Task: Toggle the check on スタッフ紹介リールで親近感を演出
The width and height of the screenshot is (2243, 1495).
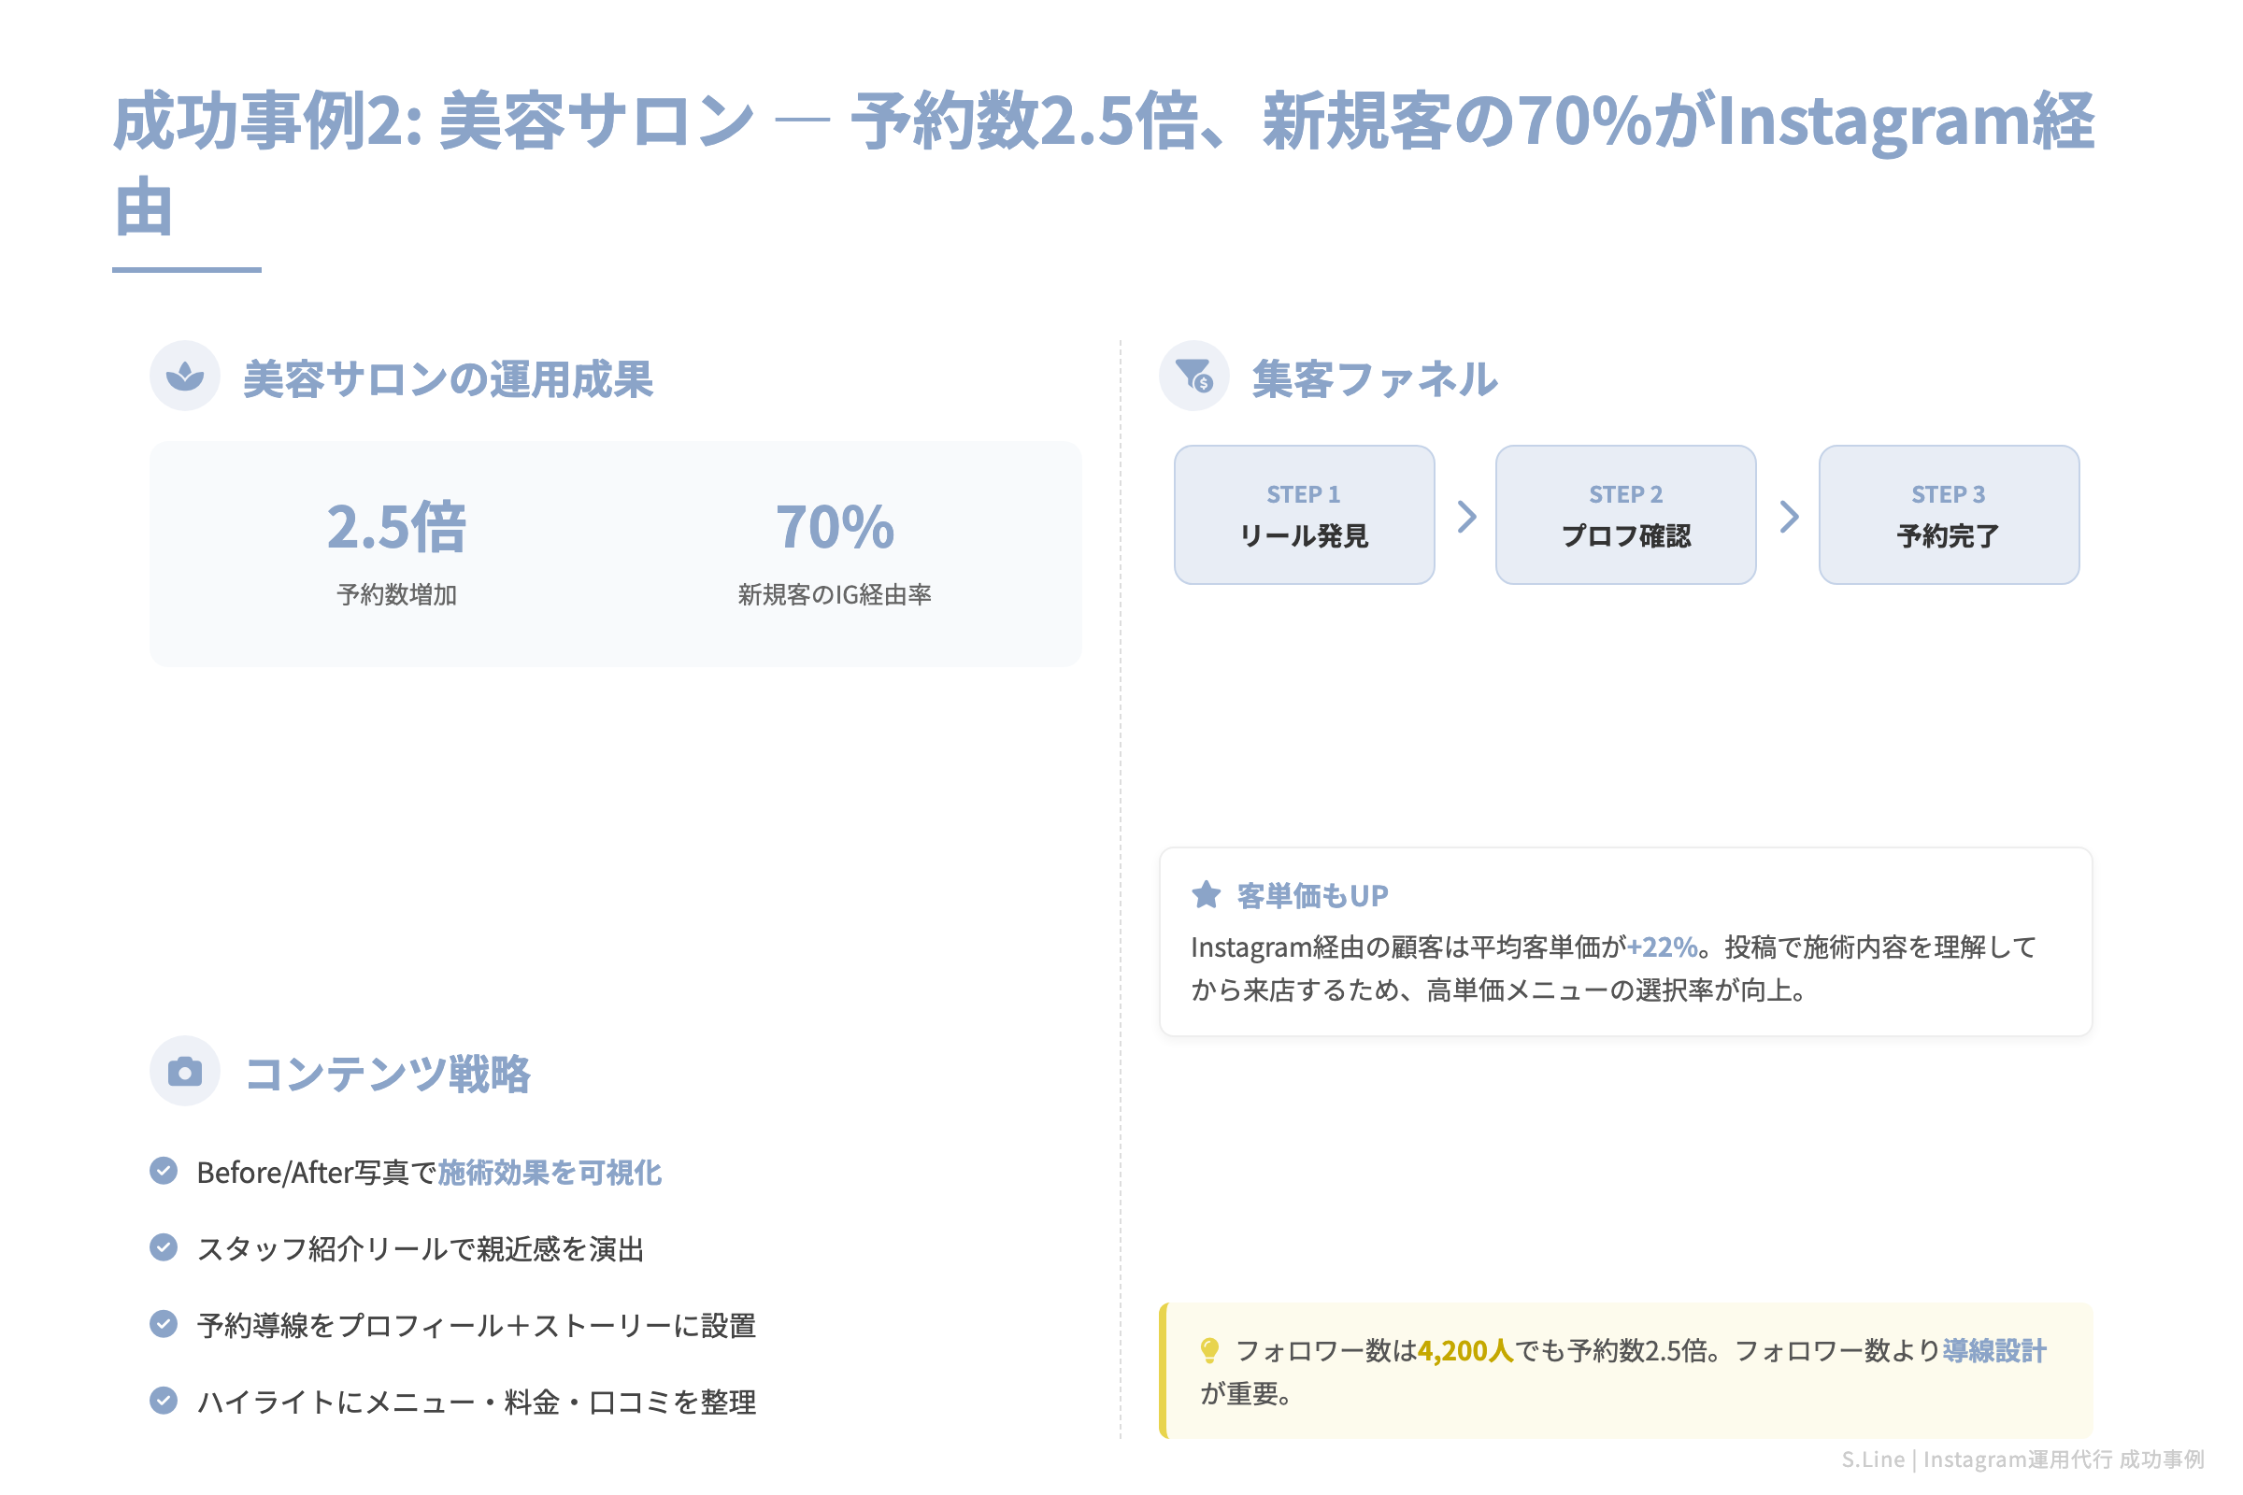Action: 164,1247
